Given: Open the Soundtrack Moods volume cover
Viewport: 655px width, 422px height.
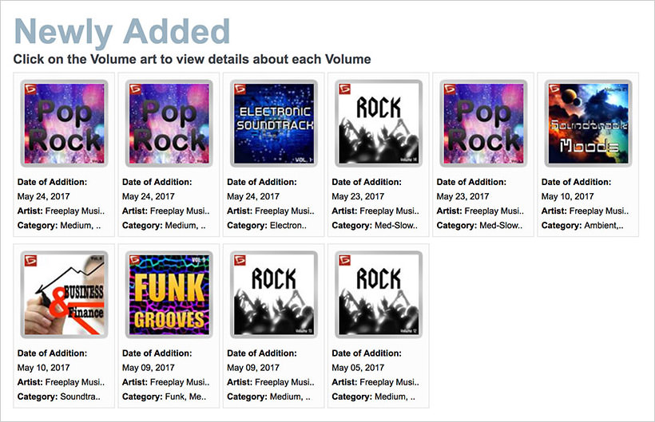Looking at the screenshot, I should pyautogui.click(x=588, y=124).
